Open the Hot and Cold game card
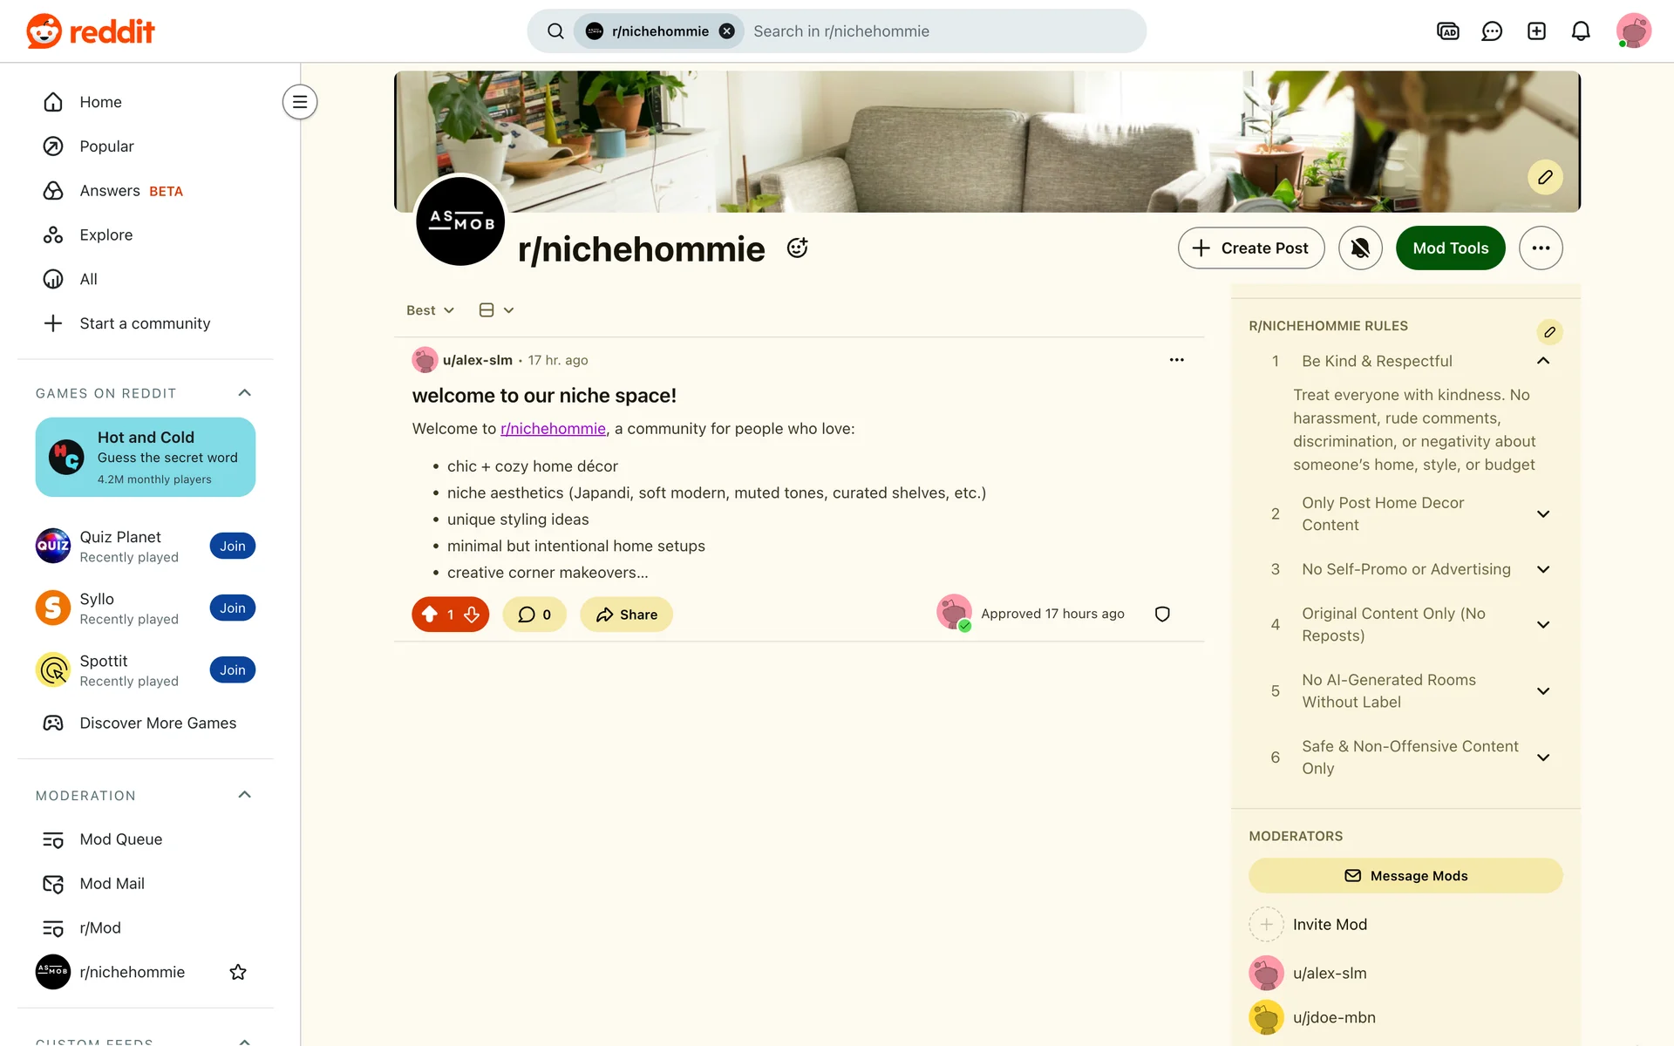The height and width of the screenshot is (1046, 1674). coord(146,458)
